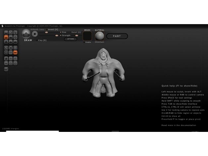Image resolution: width=208 pixels, height=156 pixels.
Task: Expand the brush OPTIONS panel
Action: [71, 39]
